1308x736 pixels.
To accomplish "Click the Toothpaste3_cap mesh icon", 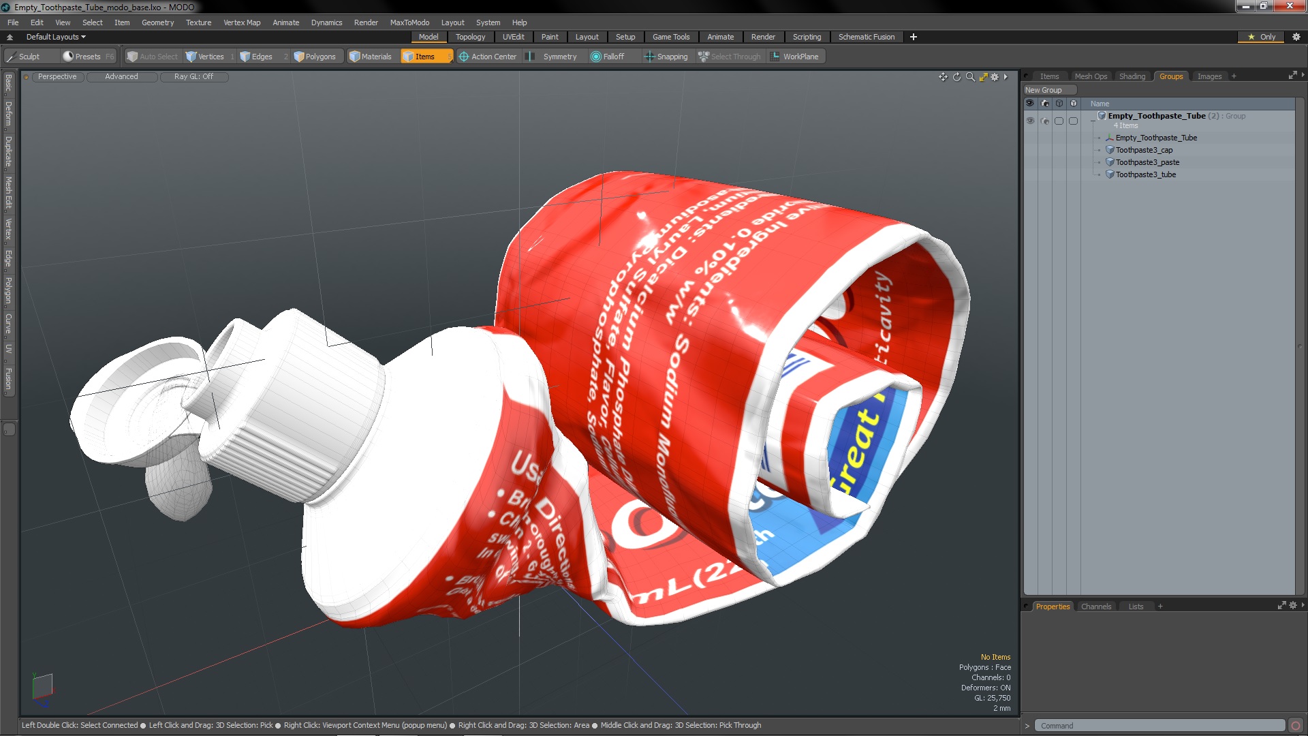I will click(x=1110, y=150).
